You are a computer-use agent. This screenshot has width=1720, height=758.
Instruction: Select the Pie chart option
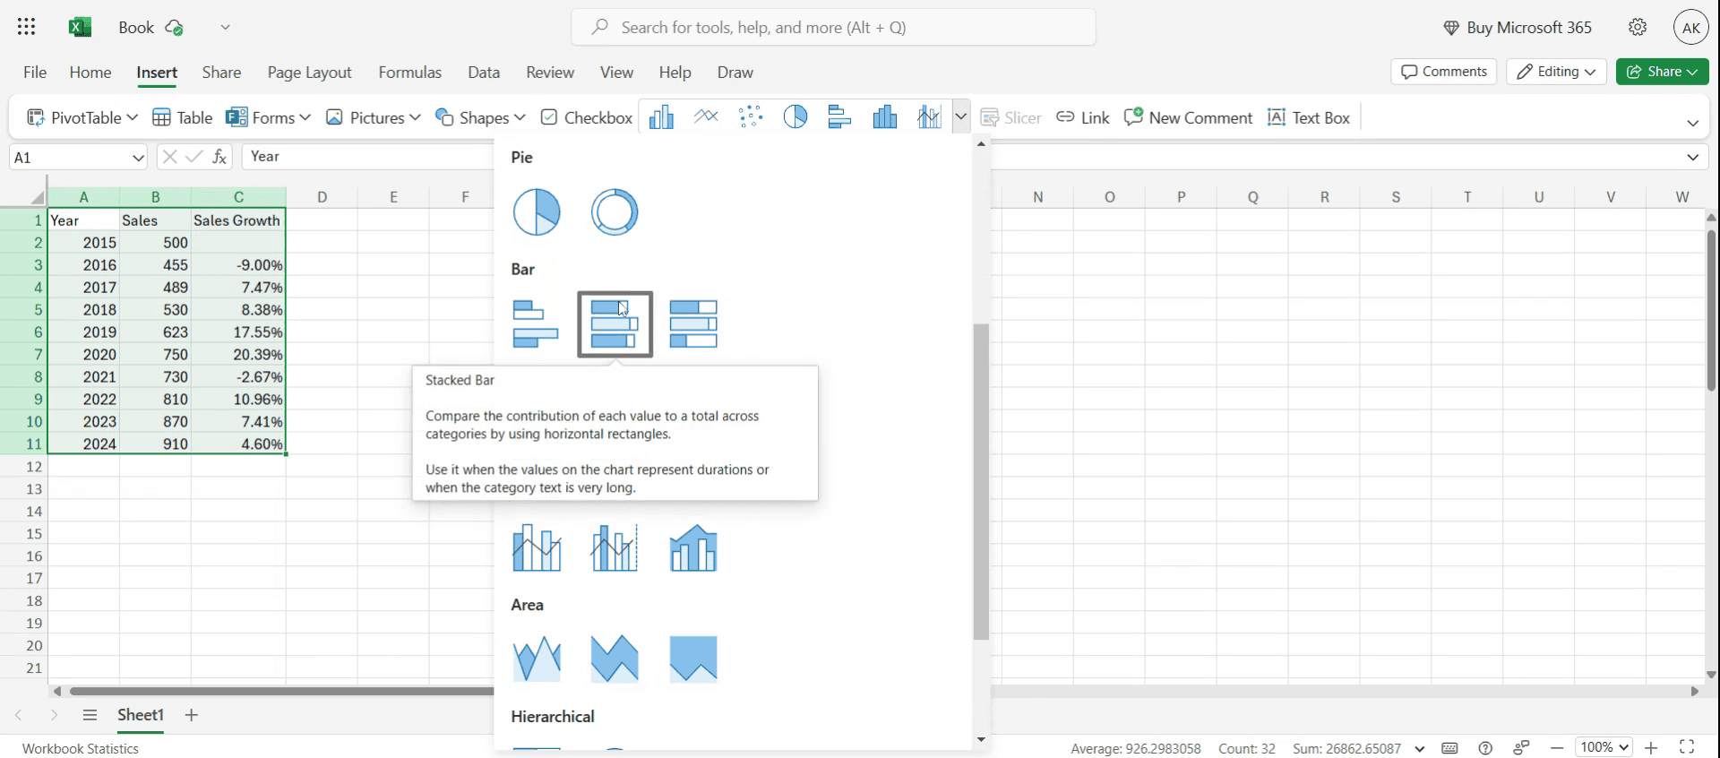tap(537, 212)
